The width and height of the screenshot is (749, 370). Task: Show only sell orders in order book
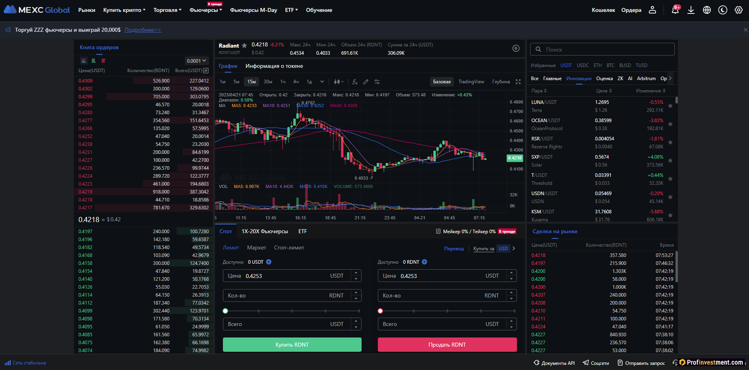coord(103,61)
